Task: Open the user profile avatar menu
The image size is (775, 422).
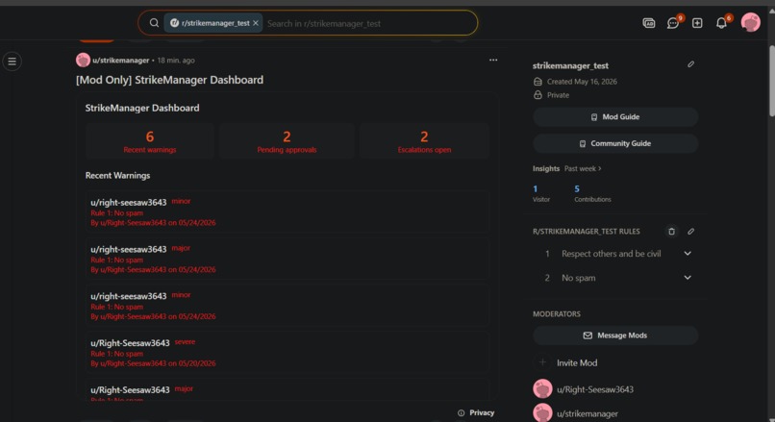Action: (750, 23)
